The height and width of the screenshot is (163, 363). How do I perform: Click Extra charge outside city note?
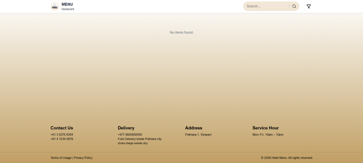pyautogui.click(x=133, y=143)
